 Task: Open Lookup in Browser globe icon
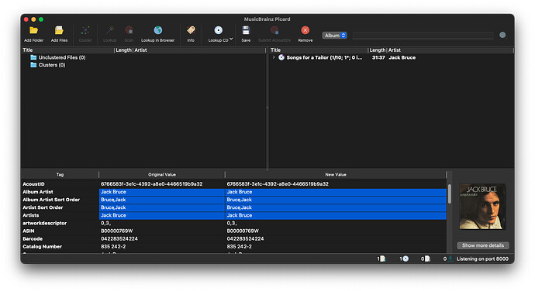[x=157, y=30]
